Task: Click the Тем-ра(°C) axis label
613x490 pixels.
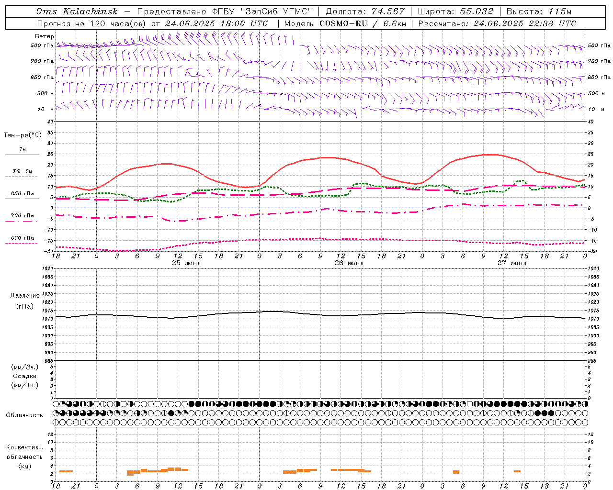Action: [x=23, y=135]
